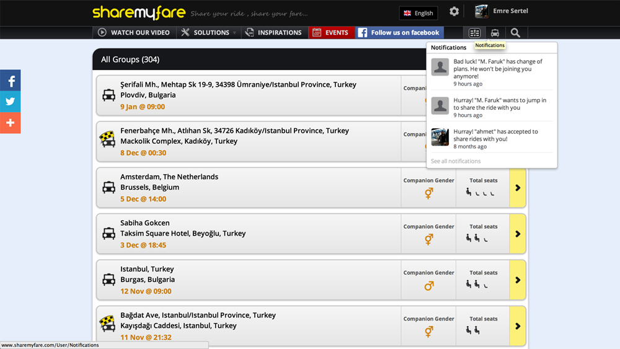Screen dimensions: 620x349
Task: Click See all notifications link
Action: [456, 161]
